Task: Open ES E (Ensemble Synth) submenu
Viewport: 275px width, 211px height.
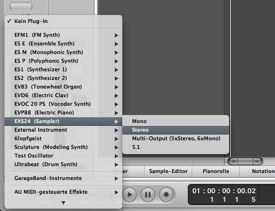Action: click(x=63, y=44)
